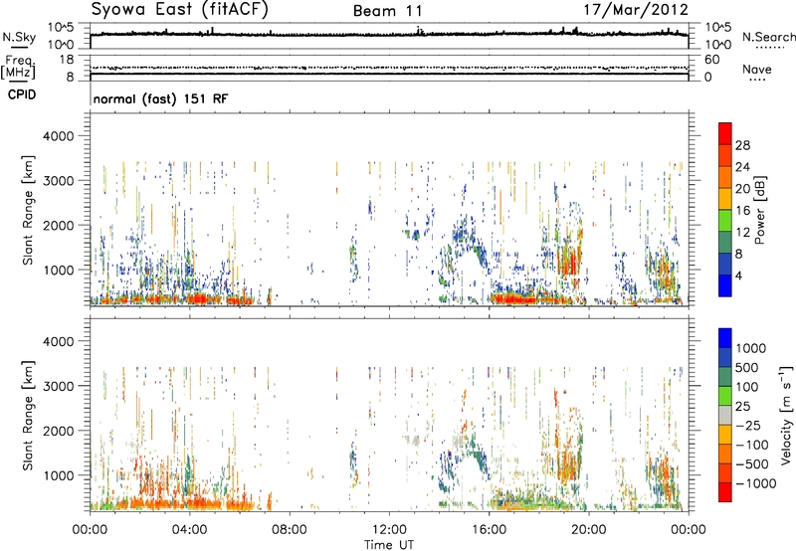Click the '20:00' time axis tick label

pyautogui.click(x=589, y=530)
